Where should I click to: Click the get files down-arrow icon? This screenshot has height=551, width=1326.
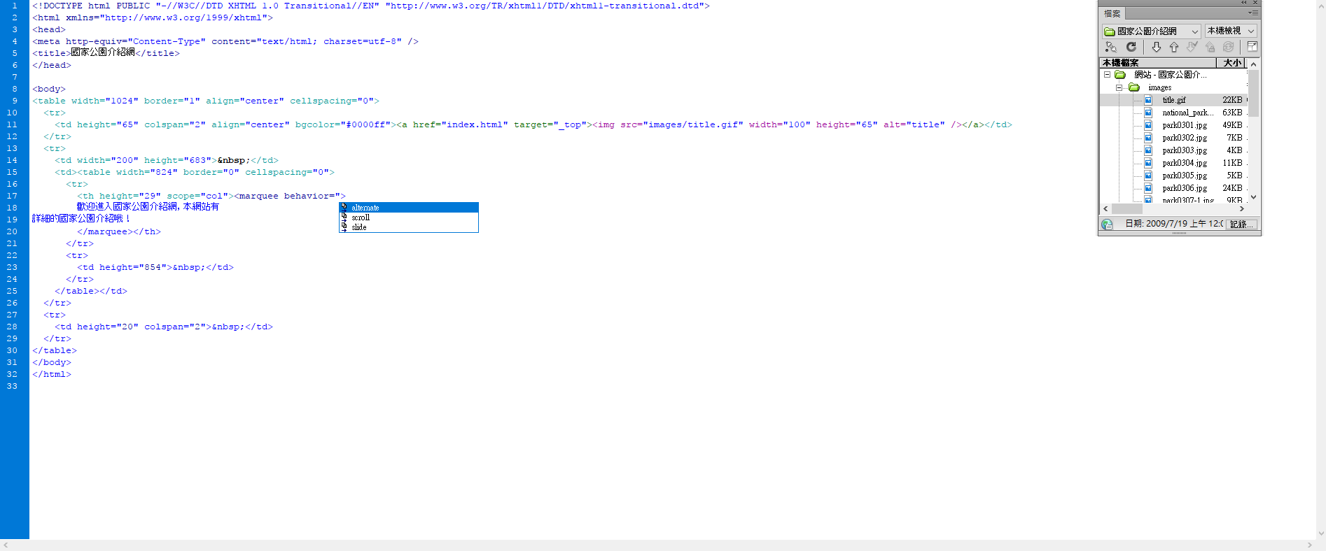(x=1156, y=47)
